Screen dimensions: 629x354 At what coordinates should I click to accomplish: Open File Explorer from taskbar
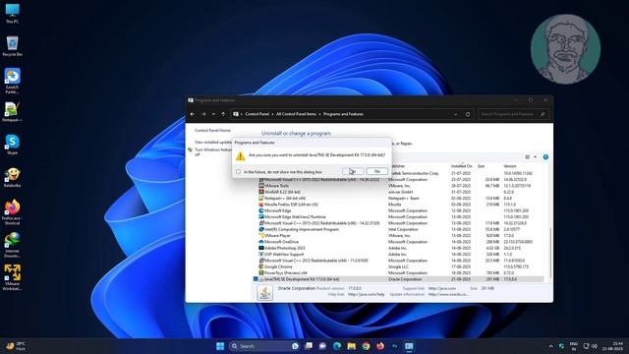352,346
